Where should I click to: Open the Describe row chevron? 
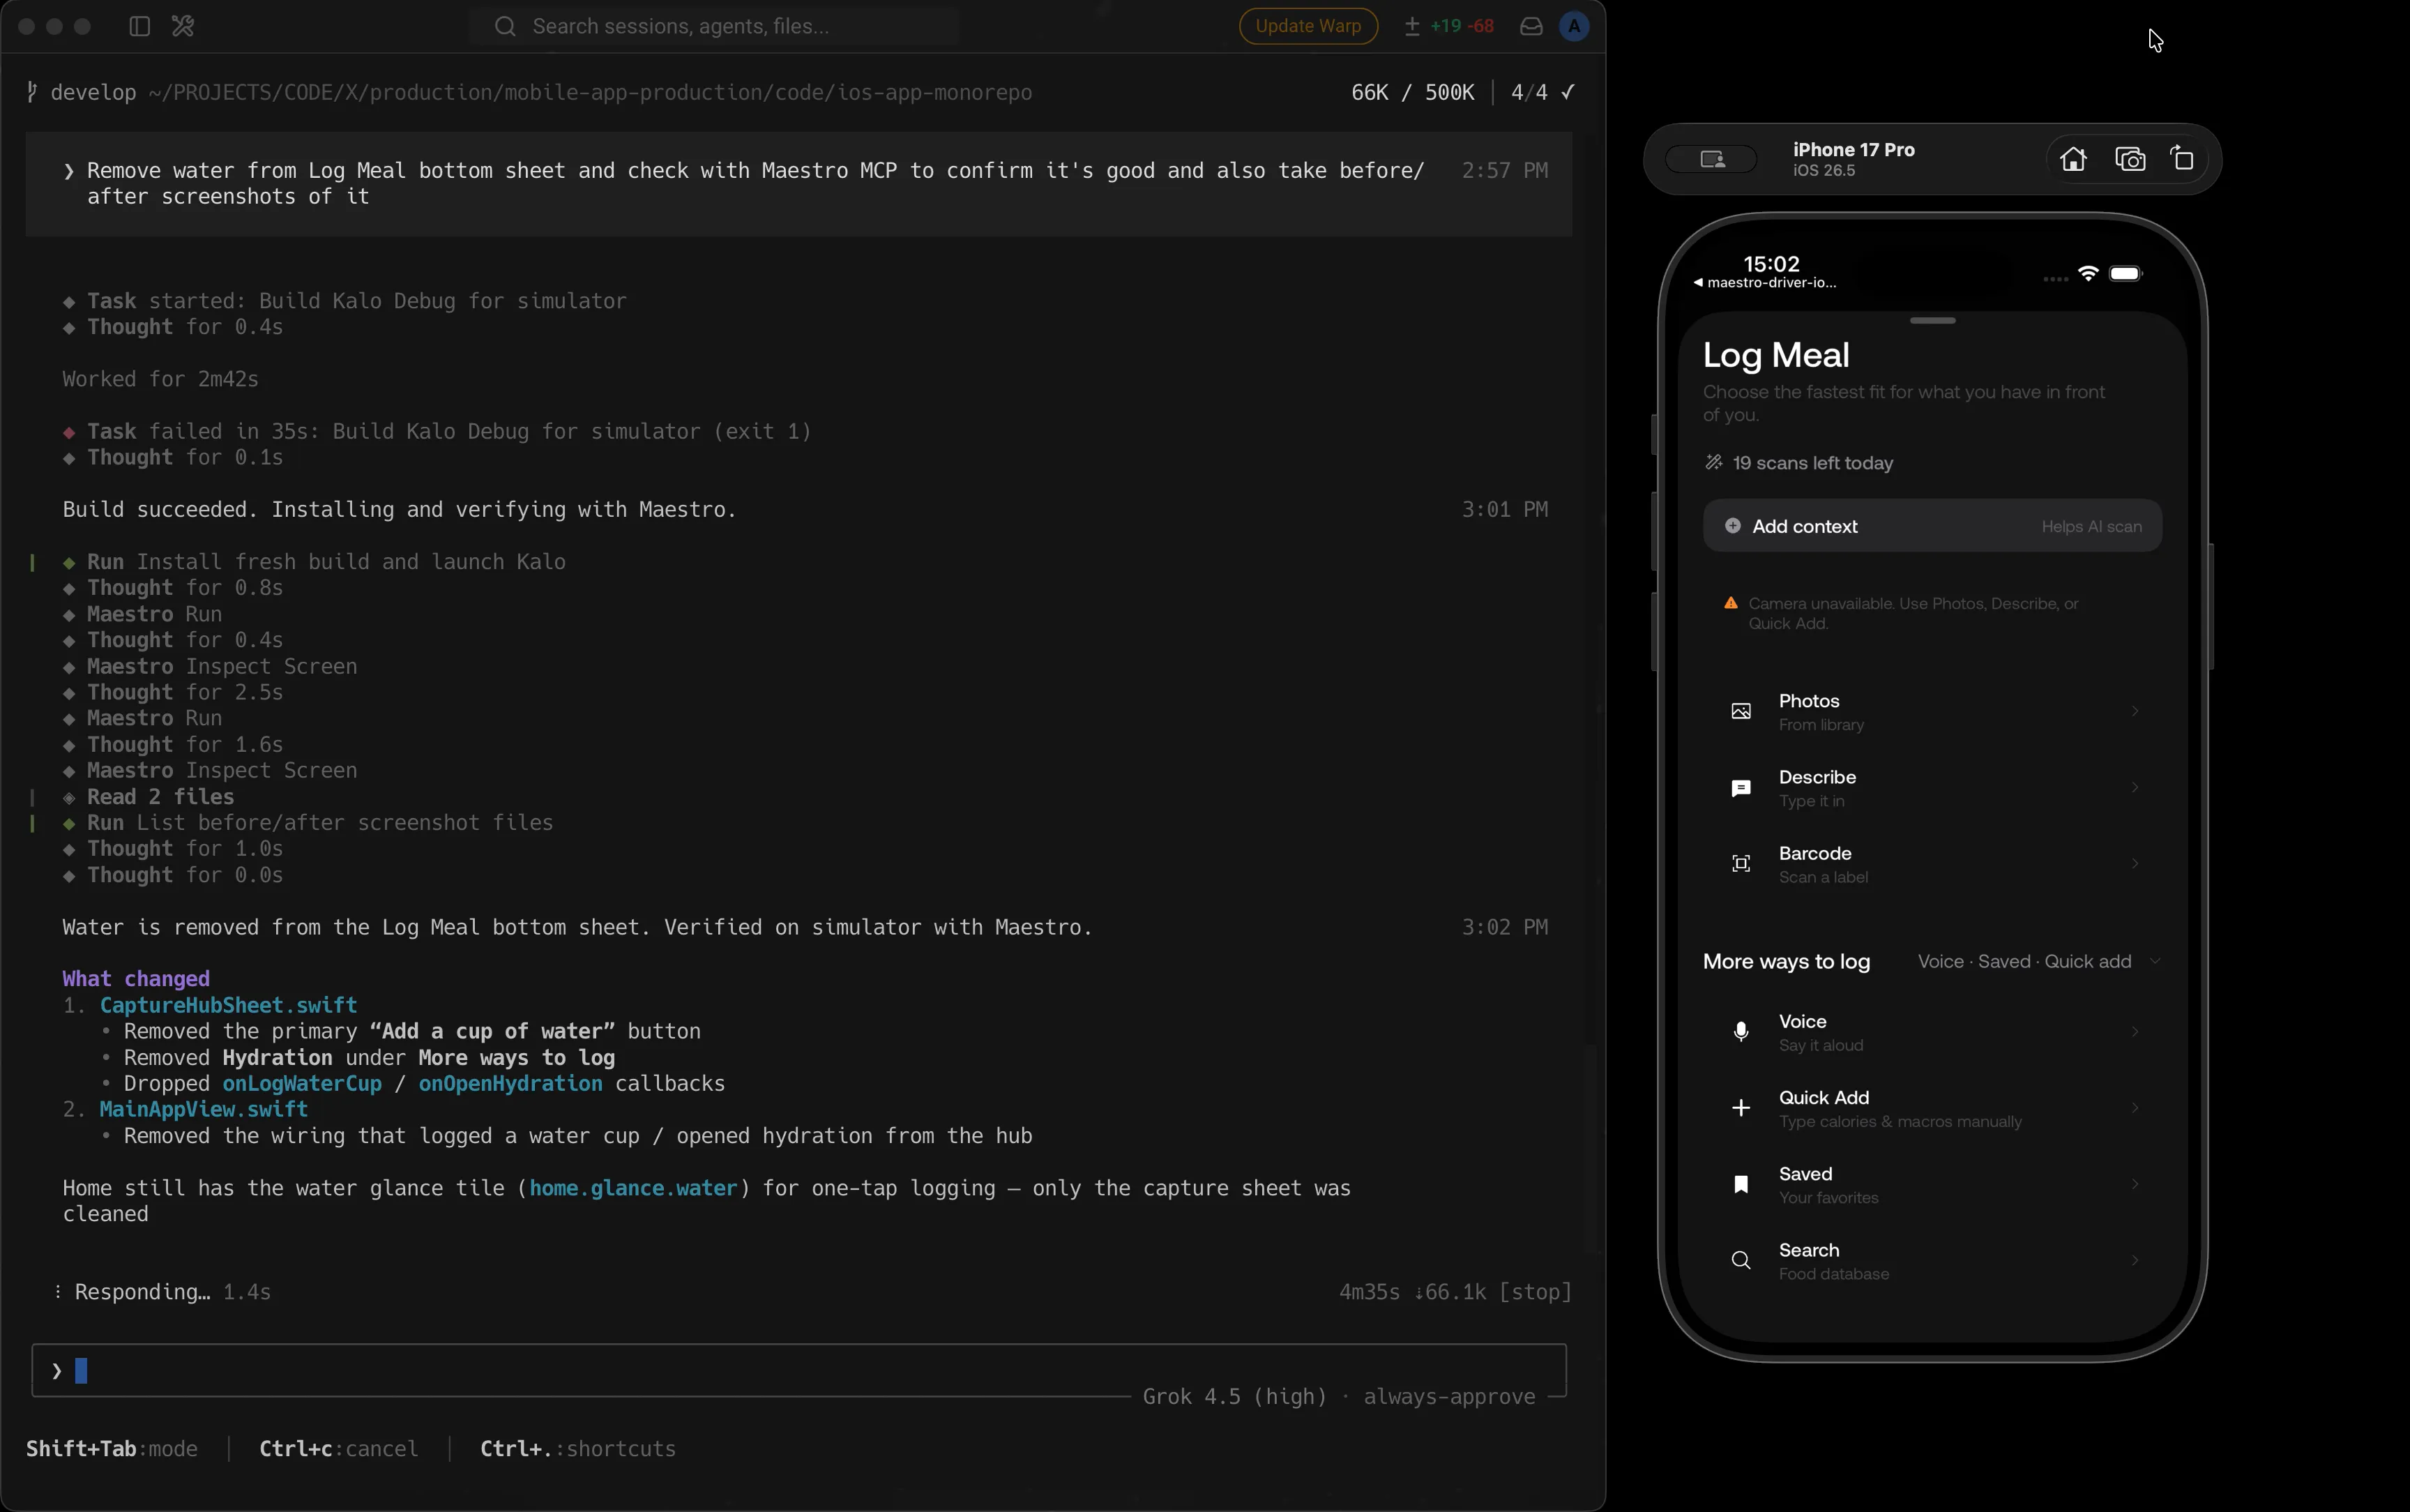tap(2135, 787)
